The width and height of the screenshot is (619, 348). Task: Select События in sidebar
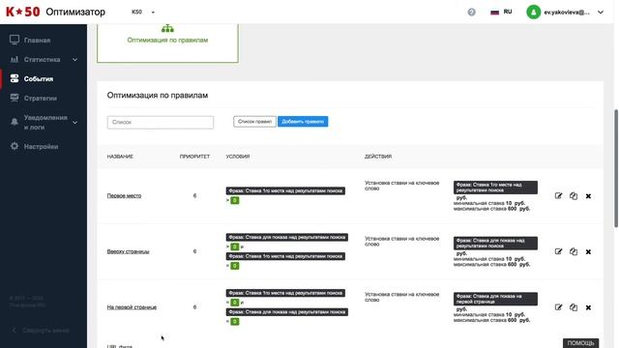coord(39,79)
